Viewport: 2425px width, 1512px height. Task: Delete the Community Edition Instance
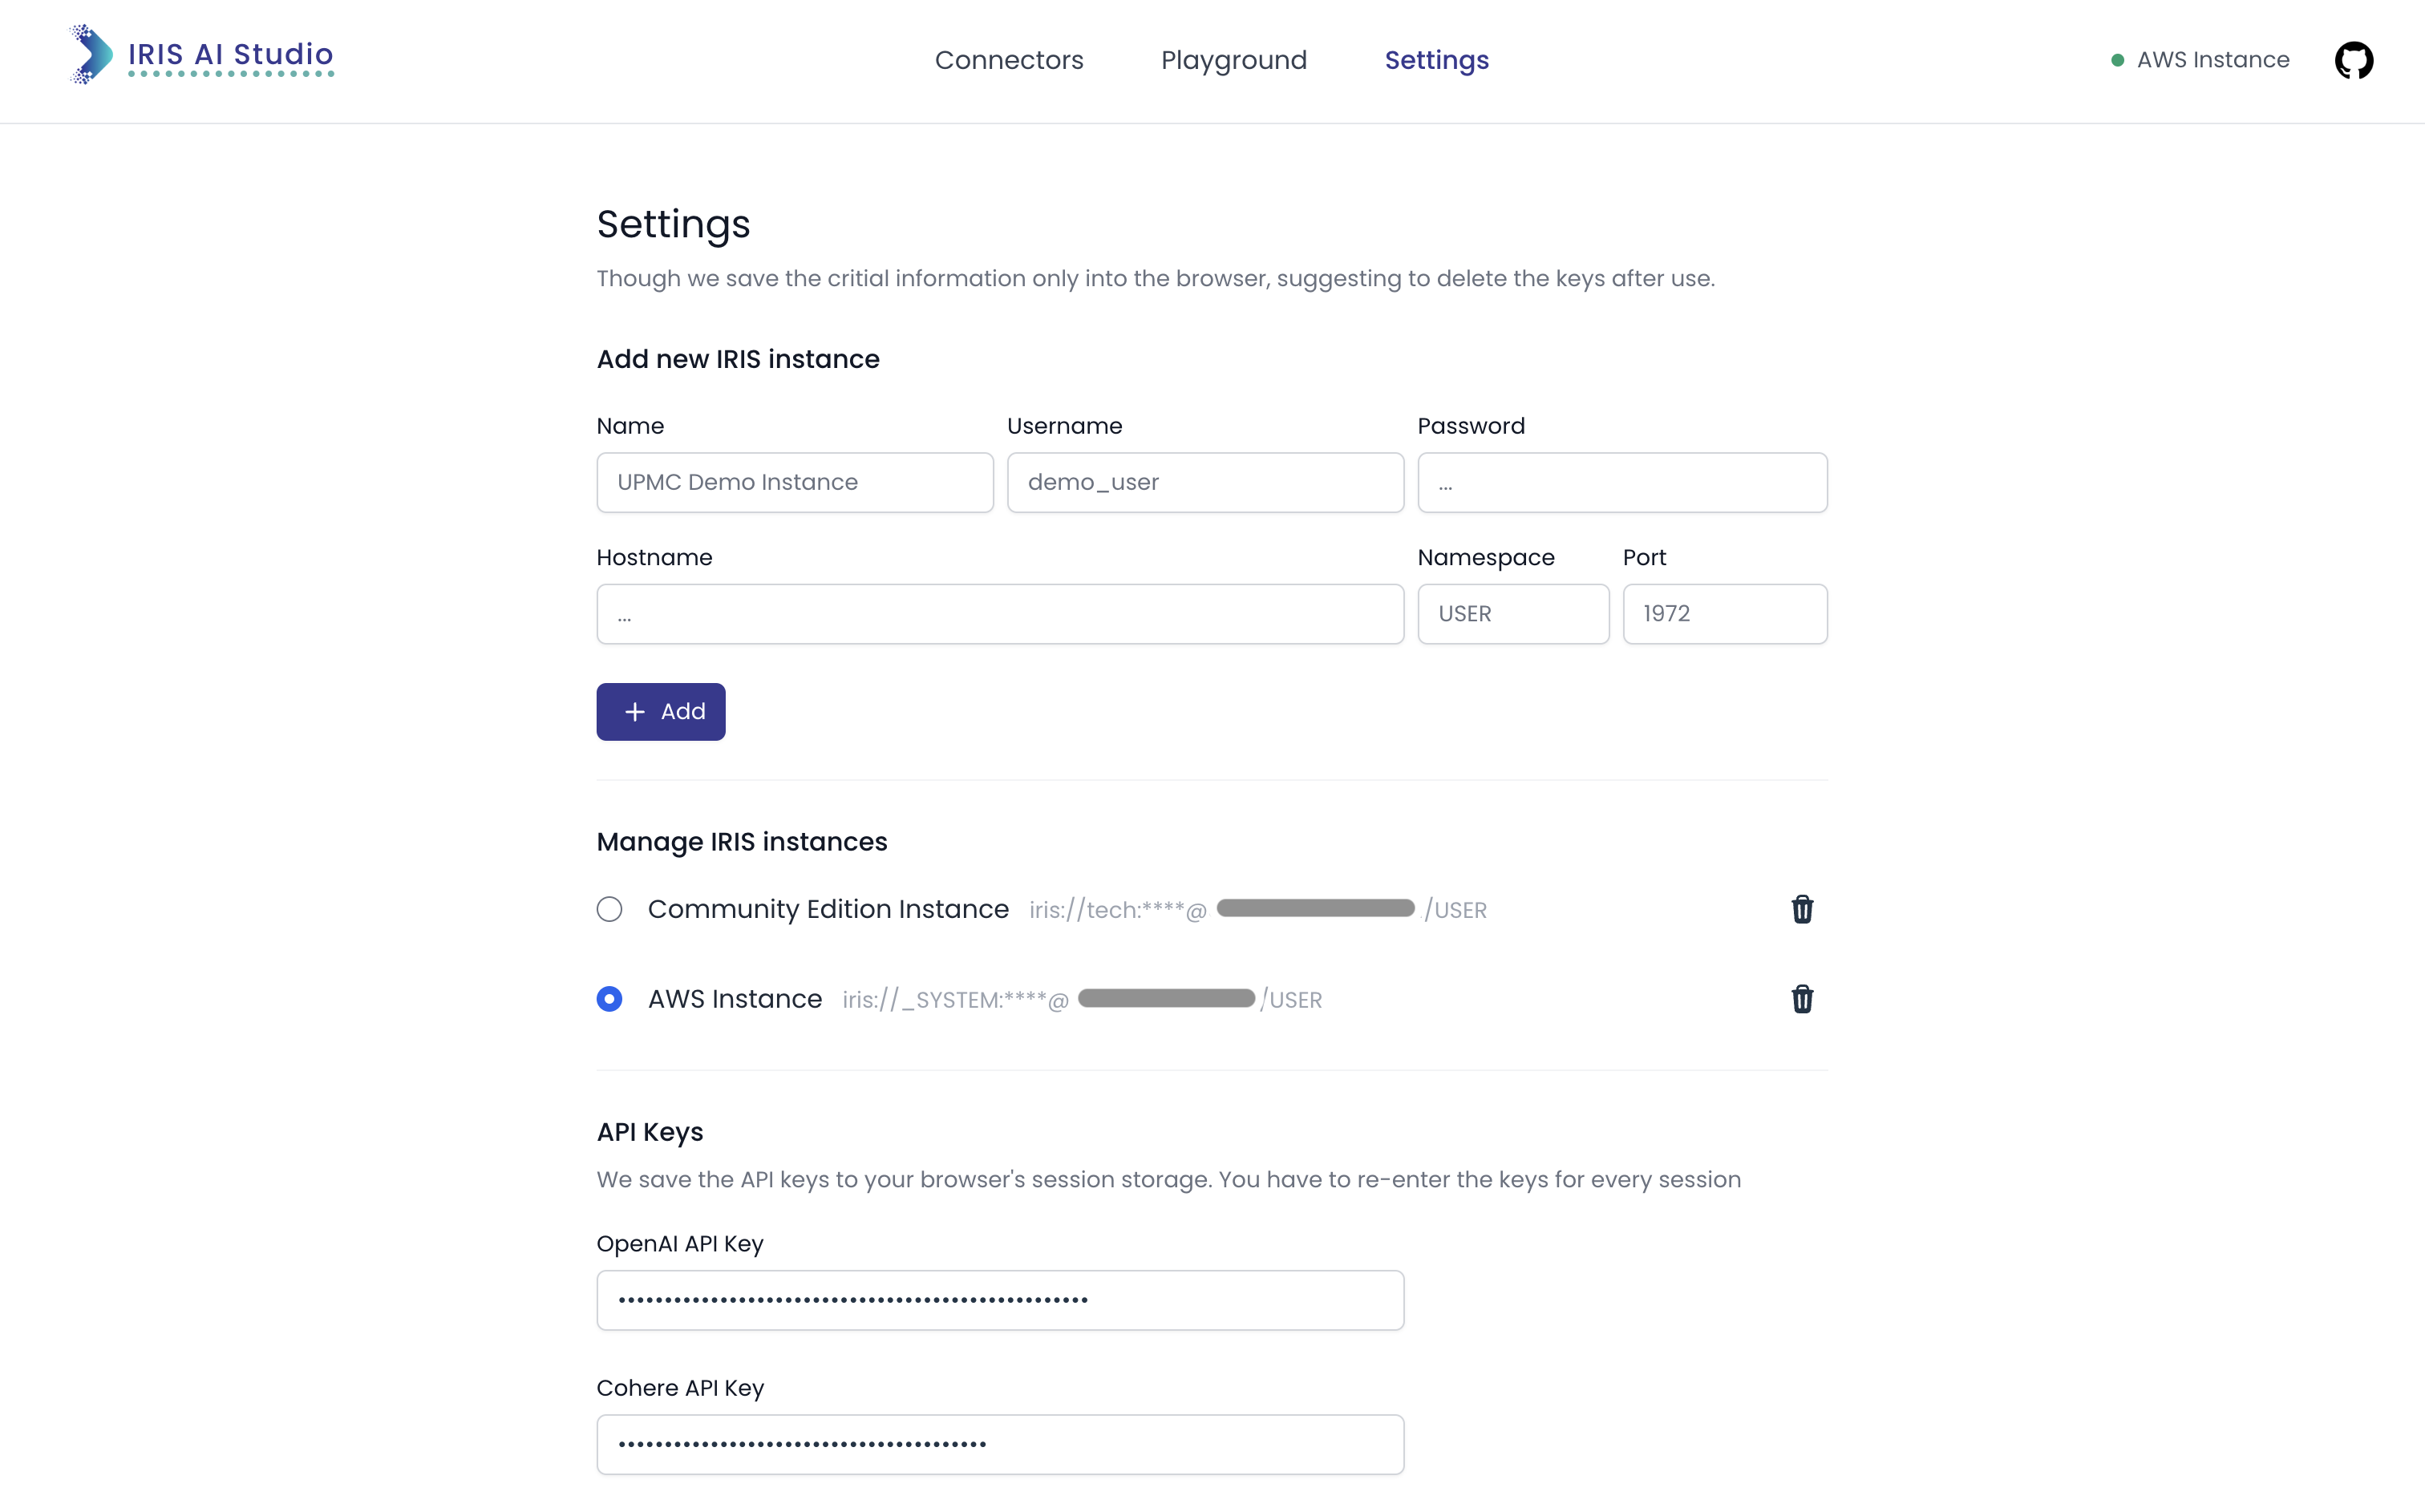coord(1801,909)
